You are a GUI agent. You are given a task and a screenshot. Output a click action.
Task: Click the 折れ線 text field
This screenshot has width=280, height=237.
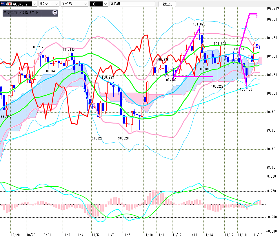point(132,4)
